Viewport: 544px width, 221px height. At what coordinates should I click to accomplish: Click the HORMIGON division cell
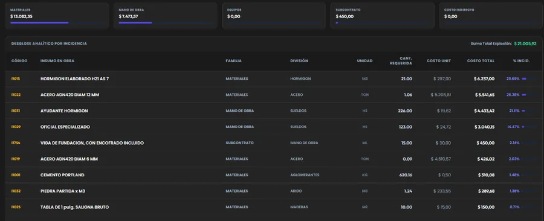[x=300, y=78]
